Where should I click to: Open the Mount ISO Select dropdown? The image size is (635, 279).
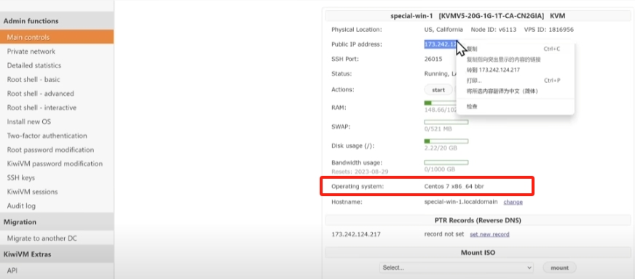pos(457,267)
